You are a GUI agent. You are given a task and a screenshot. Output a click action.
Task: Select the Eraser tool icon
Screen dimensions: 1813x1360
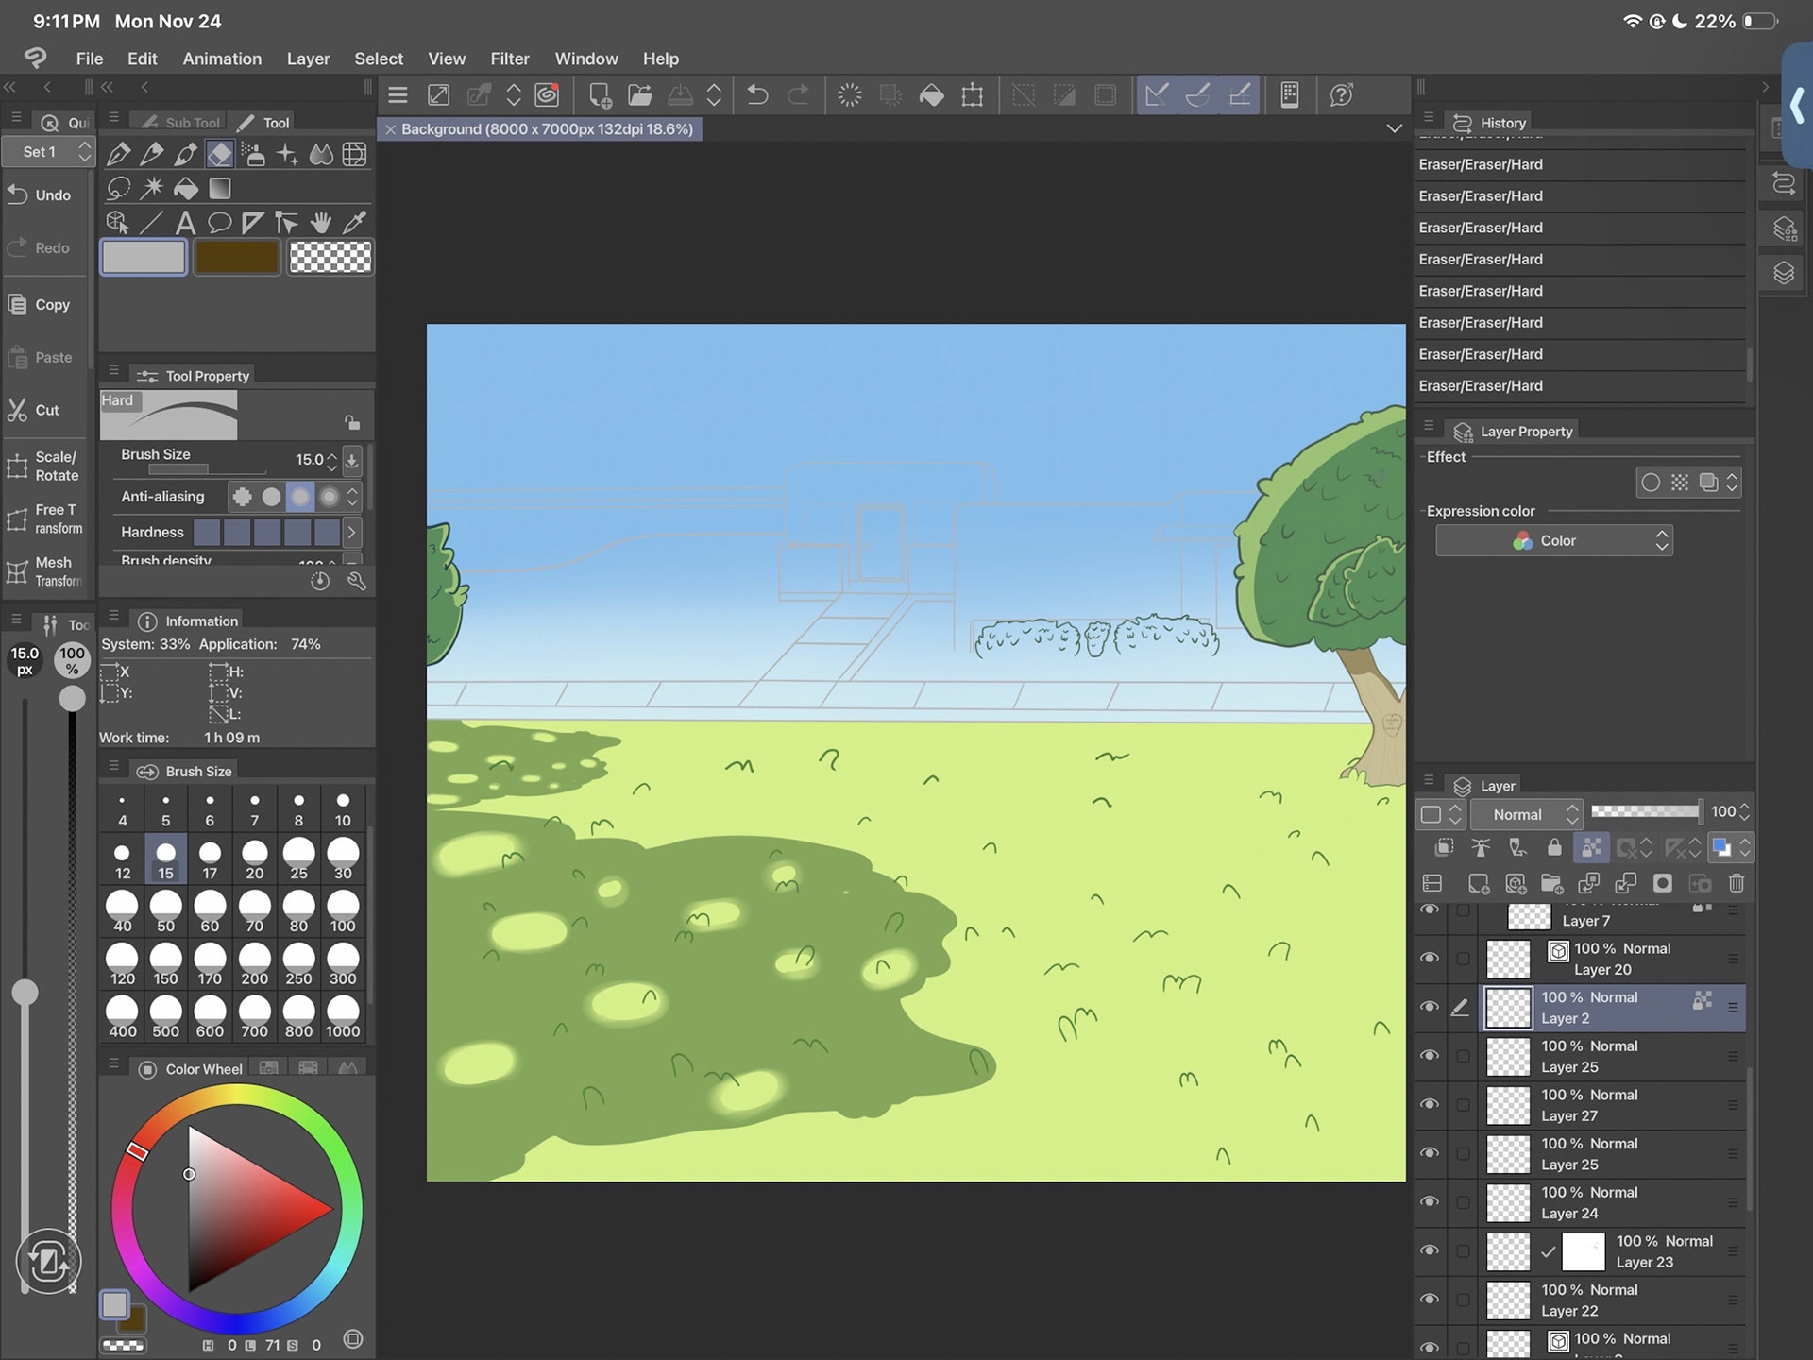(x=219, y=154)
